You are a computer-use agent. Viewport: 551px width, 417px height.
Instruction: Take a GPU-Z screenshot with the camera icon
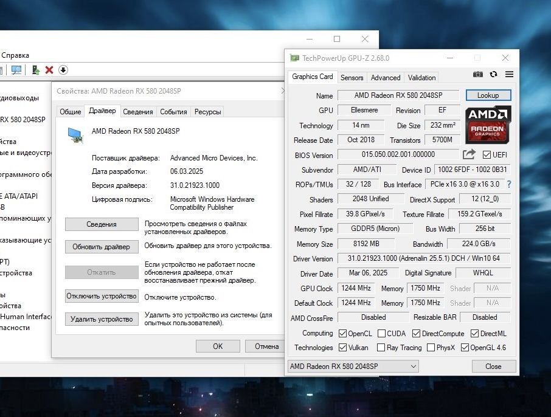coord(477,74)
